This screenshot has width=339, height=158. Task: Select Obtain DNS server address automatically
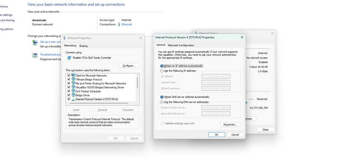(162, 97)
